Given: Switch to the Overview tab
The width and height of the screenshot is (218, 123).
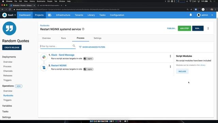Looking at the screenshot, I should (x=46, y=38).
